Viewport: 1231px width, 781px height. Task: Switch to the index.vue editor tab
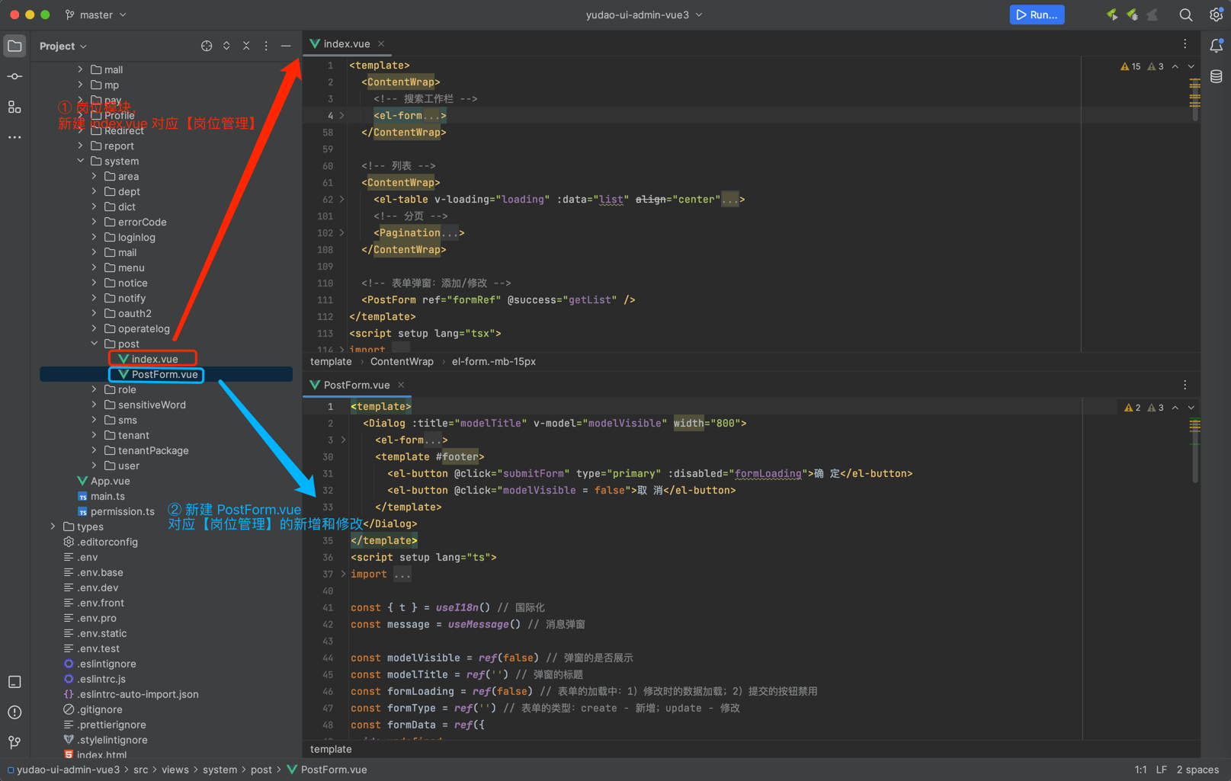(346, 44)
